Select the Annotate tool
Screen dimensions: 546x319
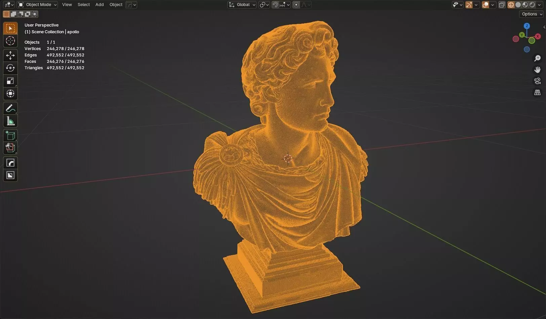[10, 109]
